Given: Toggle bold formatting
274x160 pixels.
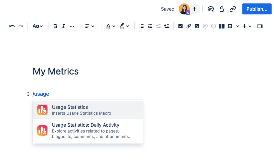Looking at the screenshot, I should coord(55,26).
